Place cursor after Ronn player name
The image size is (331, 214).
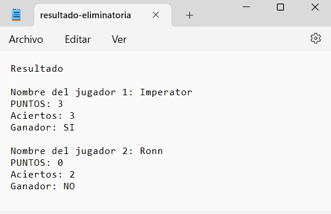163,151
